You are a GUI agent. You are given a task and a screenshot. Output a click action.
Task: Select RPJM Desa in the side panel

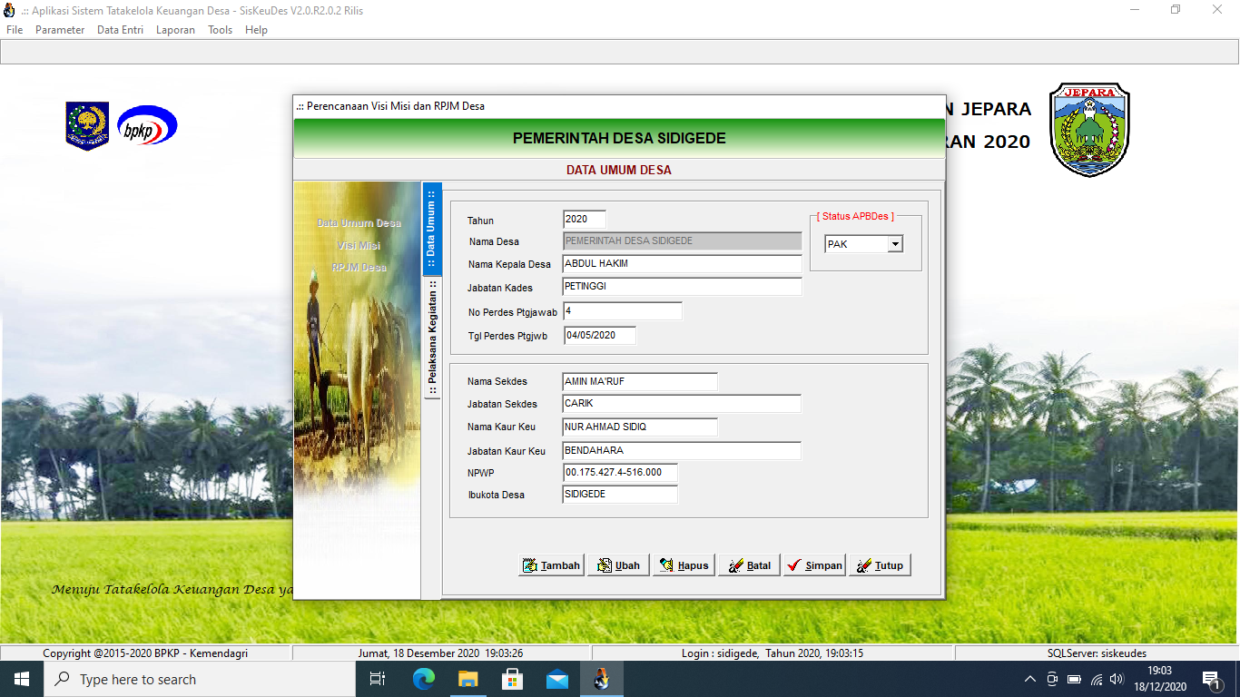pos(359,268)
